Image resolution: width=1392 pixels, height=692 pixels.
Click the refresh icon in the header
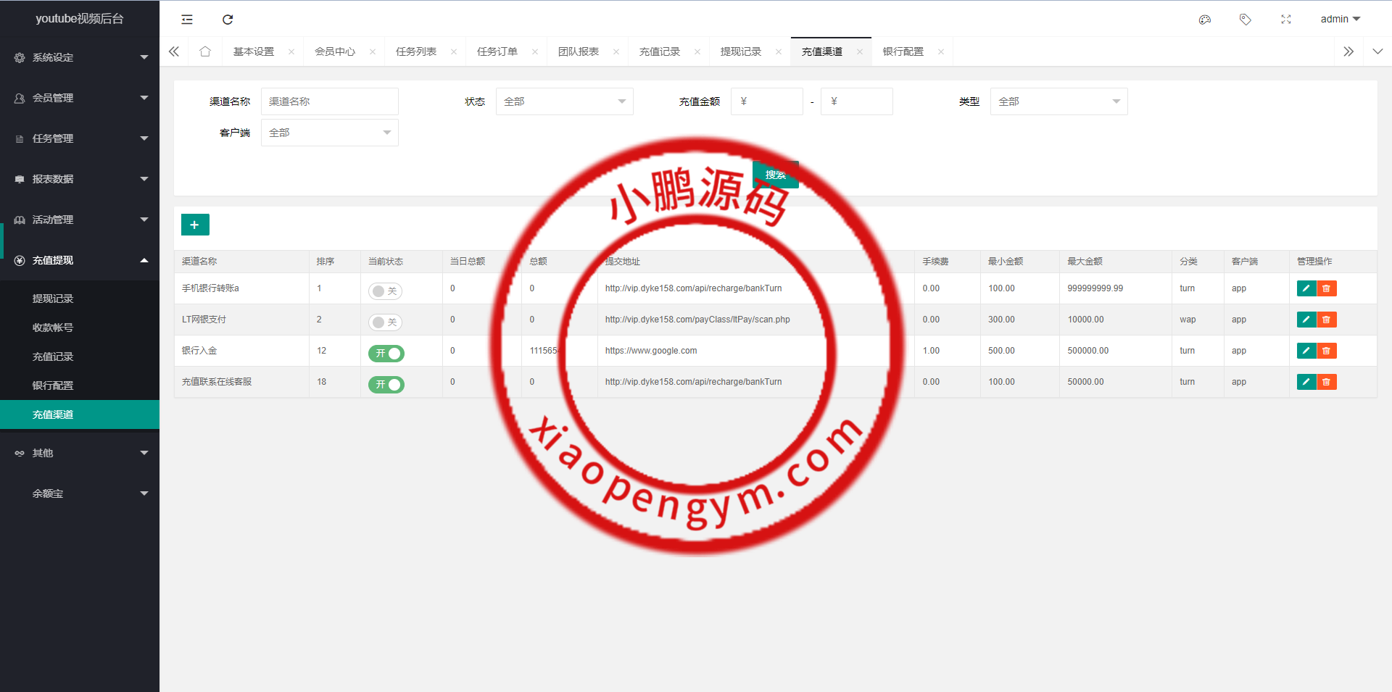point(228,20)
